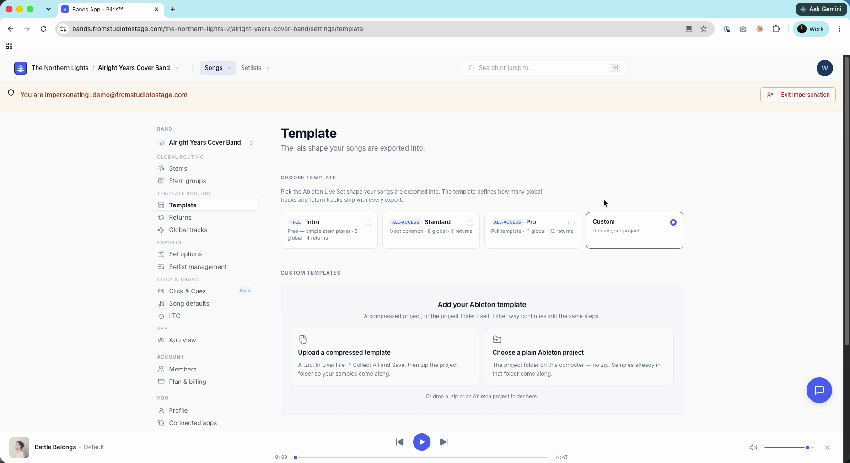Open the blue extension icon beside the camera
The height and width of the screenshot is (463, 850).
[x=726, y=29]
